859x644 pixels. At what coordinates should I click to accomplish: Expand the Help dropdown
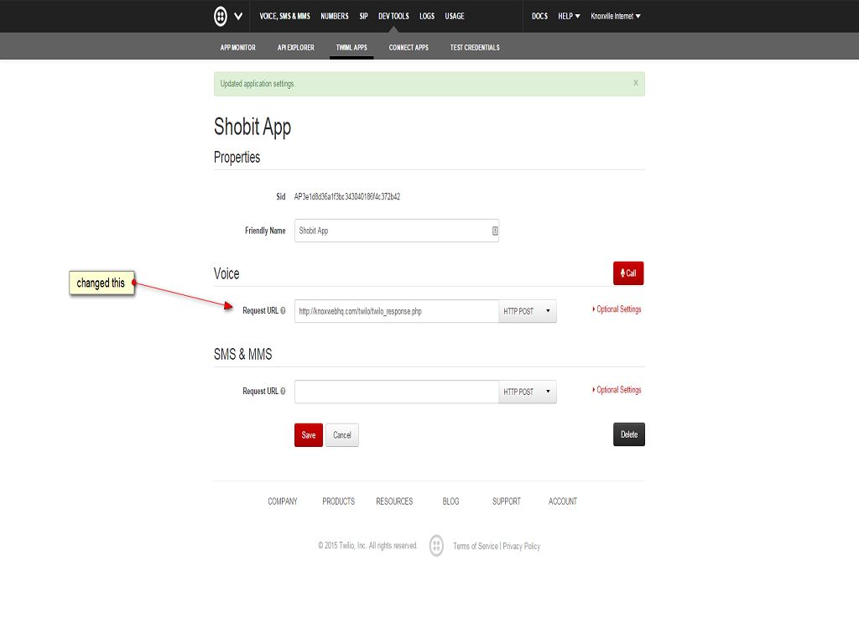point(569,16)
